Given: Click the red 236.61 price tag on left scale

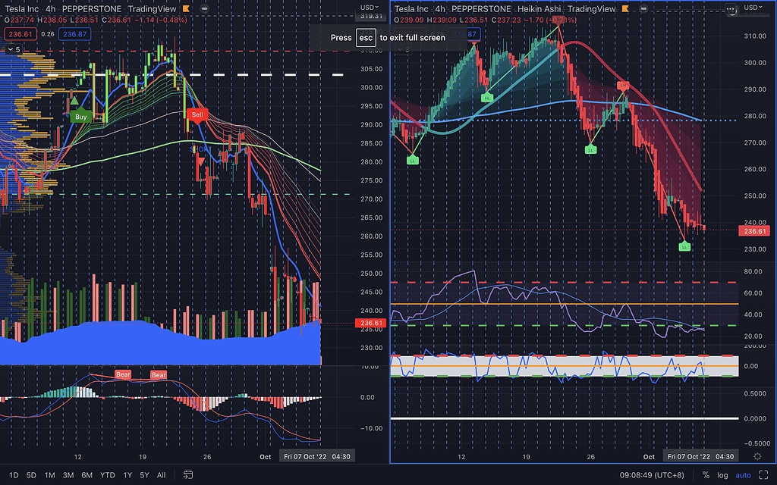Looking at the screenshot, I should tap(370, 323).
